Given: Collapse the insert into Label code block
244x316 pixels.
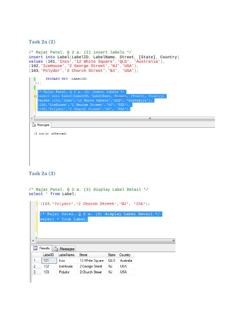Looking at the screenshot, I should tap(36, 97).
